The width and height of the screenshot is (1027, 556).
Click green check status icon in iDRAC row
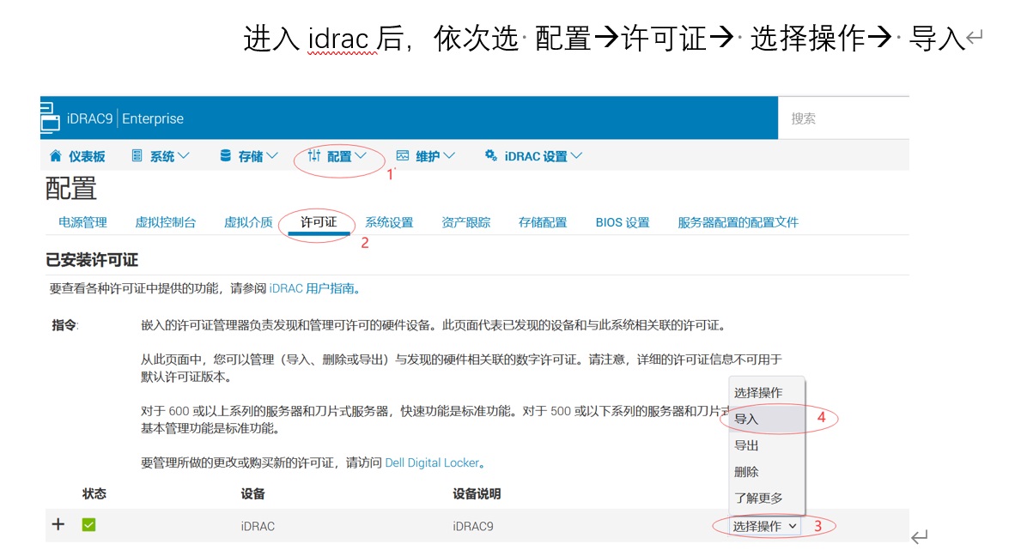pyautogui.click(x=89, y=524)
